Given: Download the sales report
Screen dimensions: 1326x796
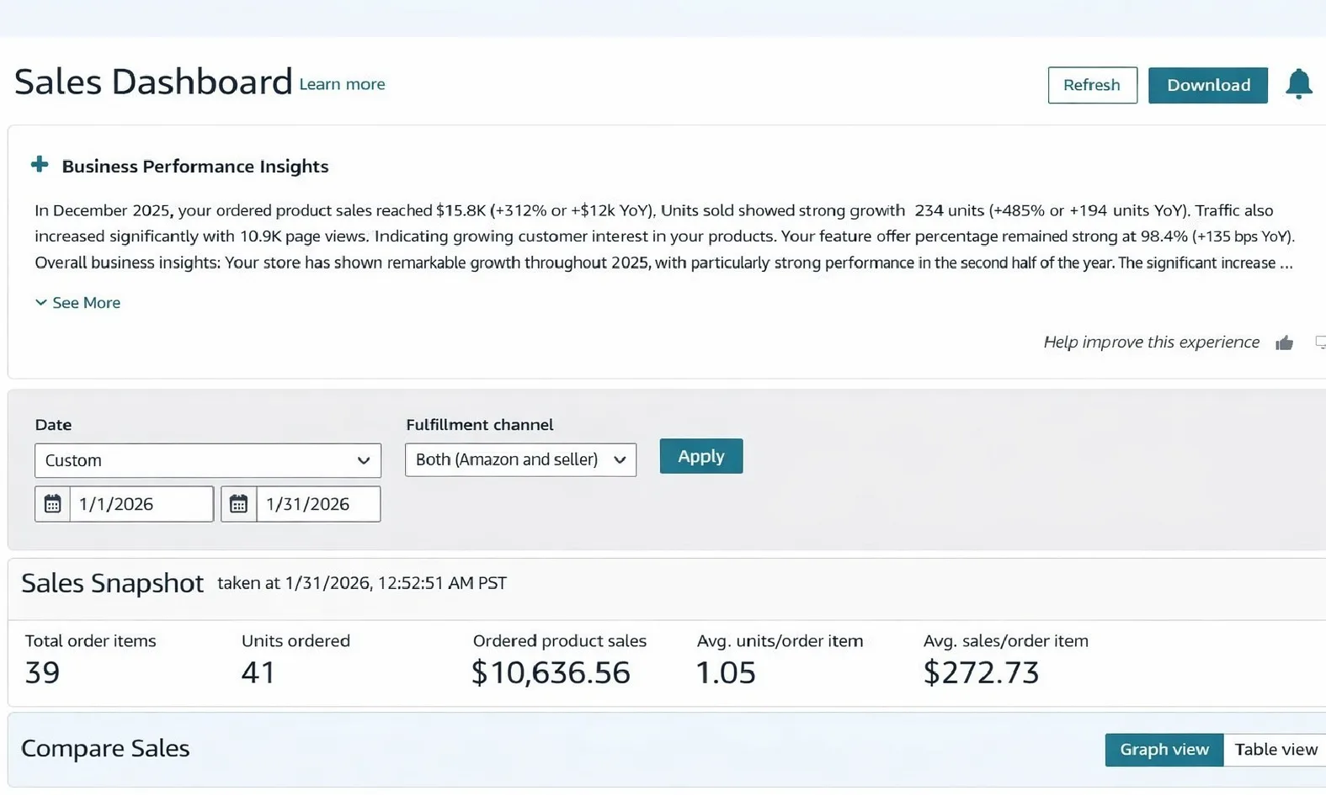Looking at the screenshot, I should click(1207, 85).
